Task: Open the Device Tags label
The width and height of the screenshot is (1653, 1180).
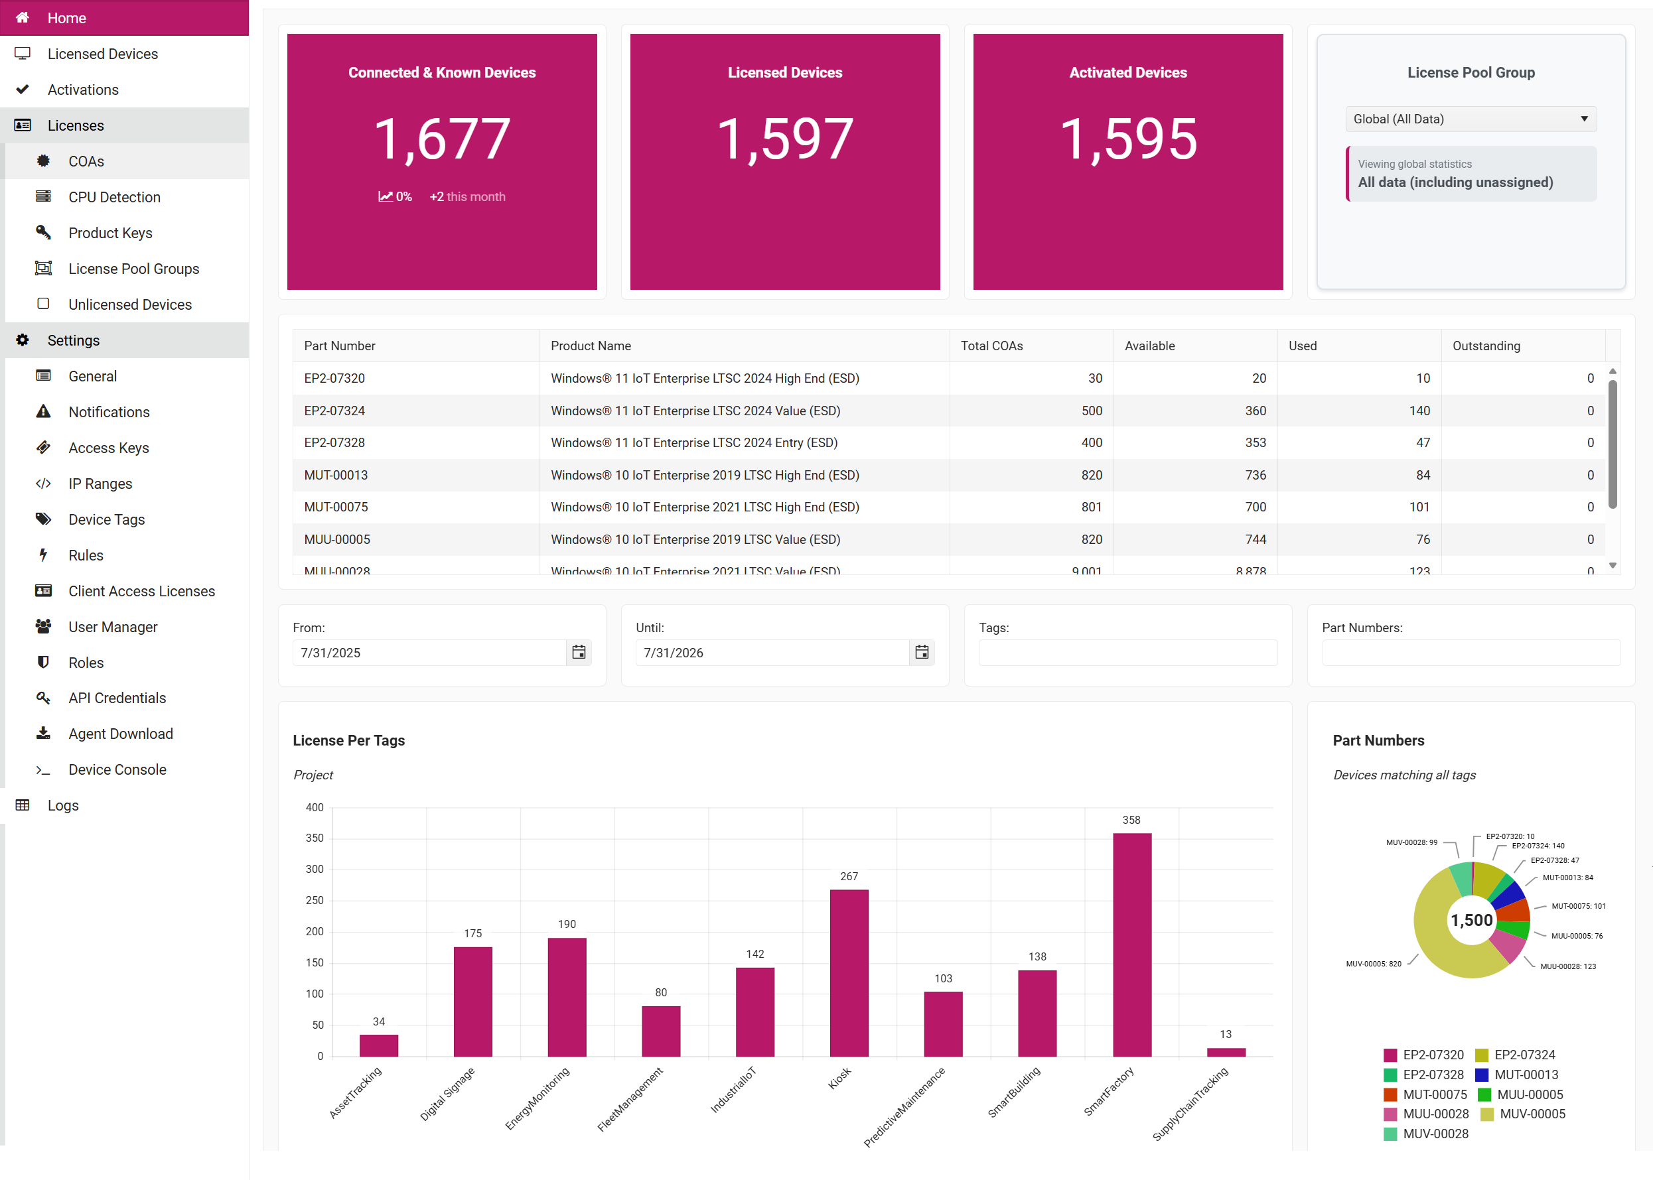Action: click(107, 519)
